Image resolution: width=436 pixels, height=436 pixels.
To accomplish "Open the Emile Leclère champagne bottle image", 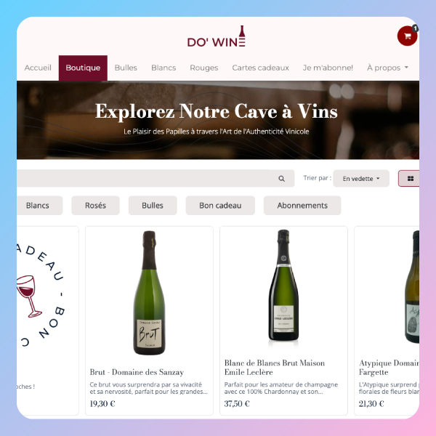I will pyautogui.click(x=283, y=286).
